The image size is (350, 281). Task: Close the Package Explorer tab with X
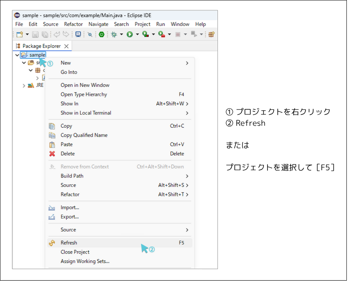66,46
